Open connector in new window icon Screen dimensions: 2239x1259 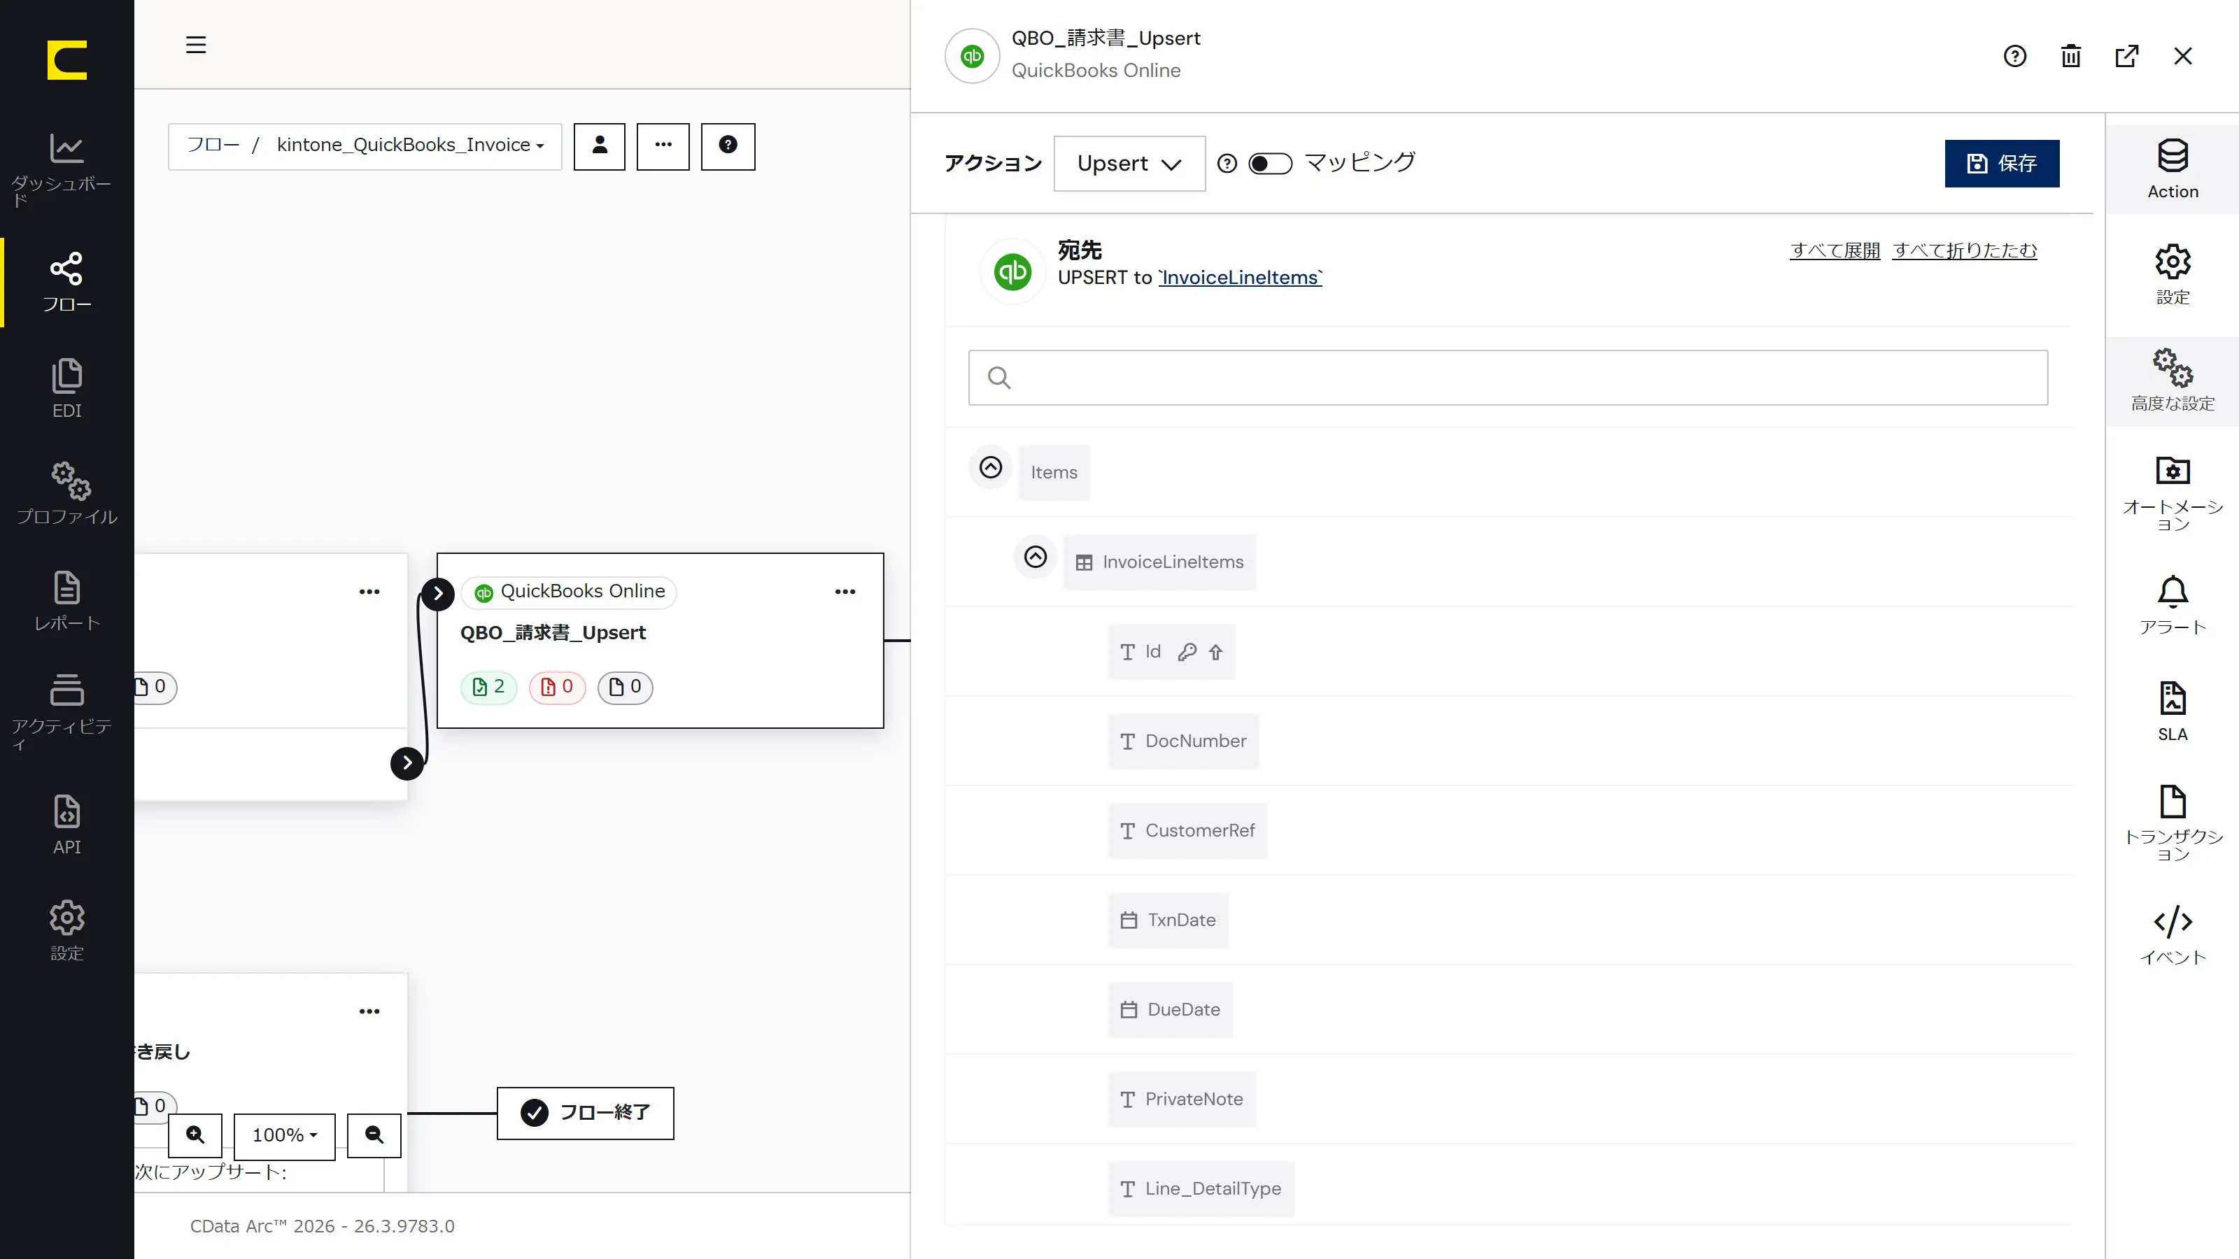click(x=2127, y=56)
